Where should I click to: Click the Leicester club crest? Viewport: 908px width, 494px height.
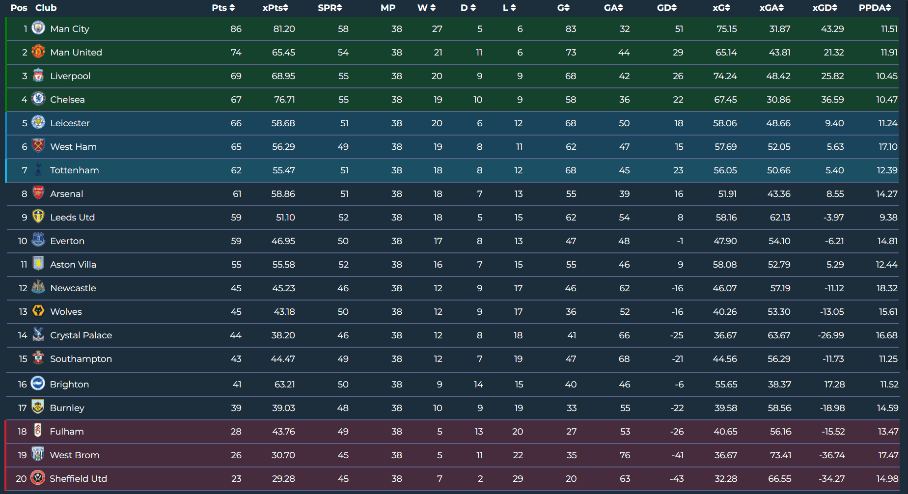point(38,122)
